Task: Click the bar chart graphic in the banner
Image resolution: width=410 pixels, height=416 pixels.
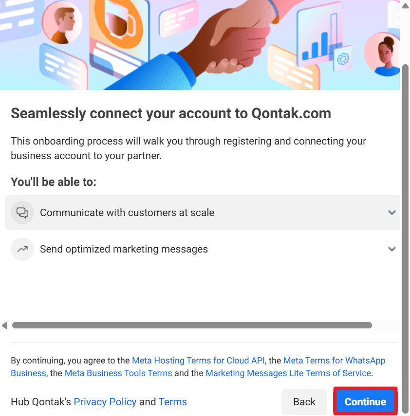Action: (x=320, y=37)
